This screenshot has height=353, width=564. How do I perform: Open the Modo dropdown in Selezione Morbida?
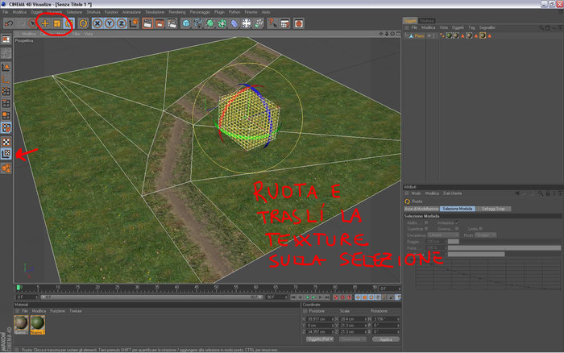coord(485,235)
